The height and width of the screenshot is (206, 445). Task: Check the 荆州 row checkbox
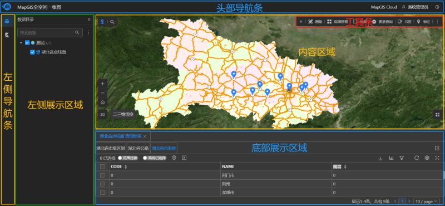(102, 184)
